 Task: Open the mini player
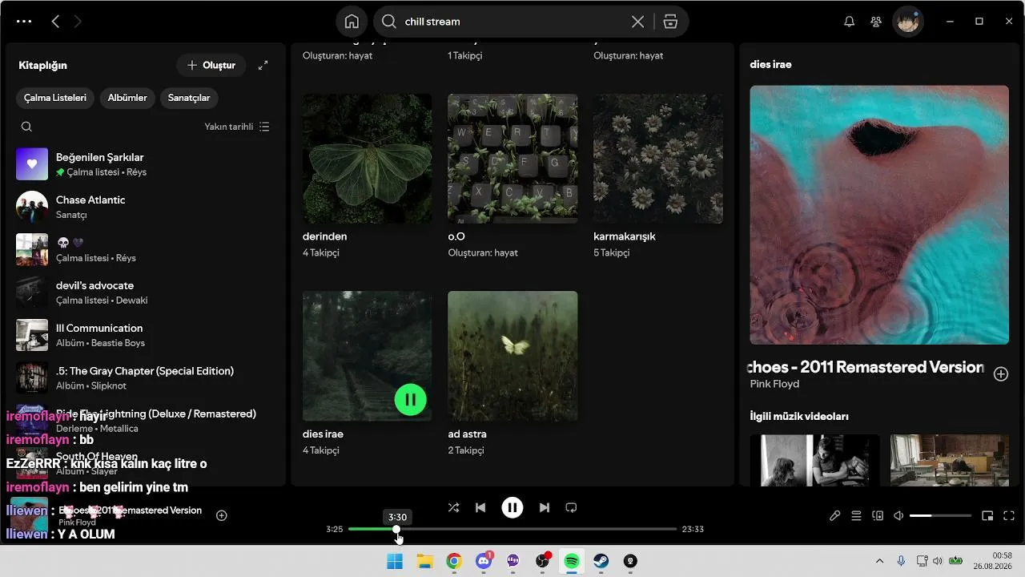[987, 516]
